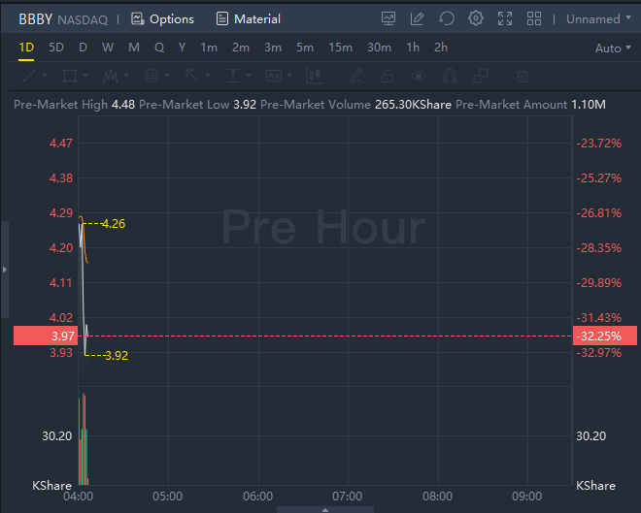The height and width of the screenshot is (513, 641).
Task: Select the line drawing tool
Action: [29, 76]
